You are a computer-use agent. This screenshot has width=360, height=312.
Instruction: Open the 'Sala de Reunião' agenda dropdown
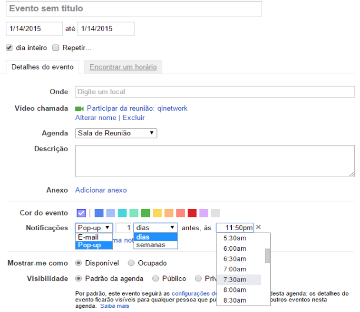pos(116,134)
